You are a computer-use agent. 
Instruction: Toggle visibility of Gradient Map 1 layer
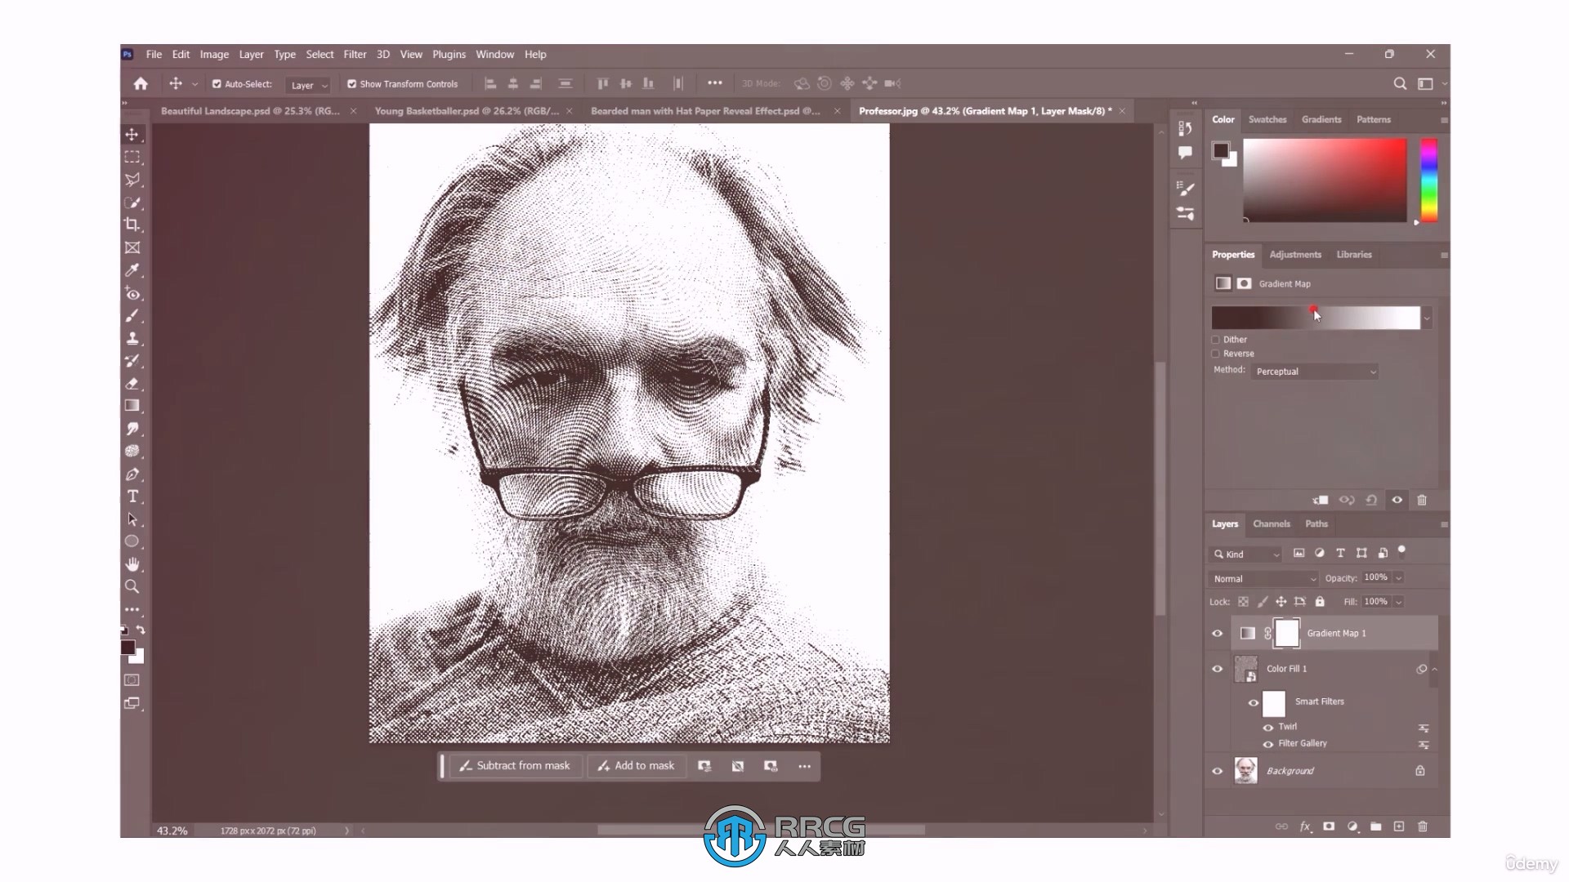(1218, 633)
